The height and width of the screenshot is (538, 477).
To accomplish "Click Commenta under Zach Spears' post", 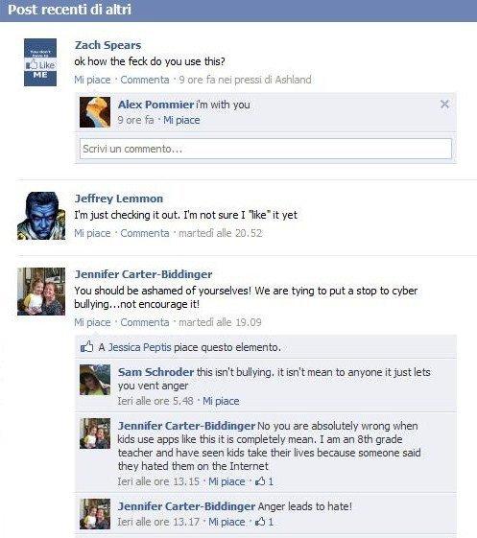I will click(145, 80).
